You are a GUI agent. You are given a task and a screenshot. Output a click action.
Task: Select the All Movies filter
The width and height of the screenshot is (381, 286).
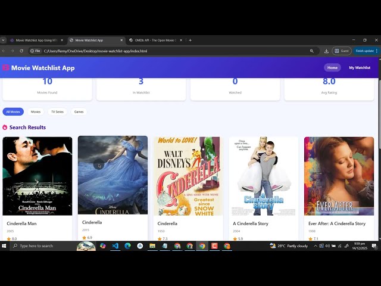pyautogui.click(x=13, y=111)
